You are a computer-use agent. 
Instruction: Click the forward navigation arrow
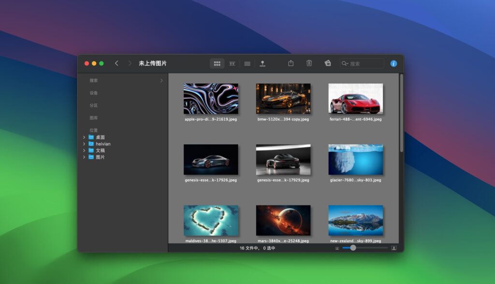130,63
